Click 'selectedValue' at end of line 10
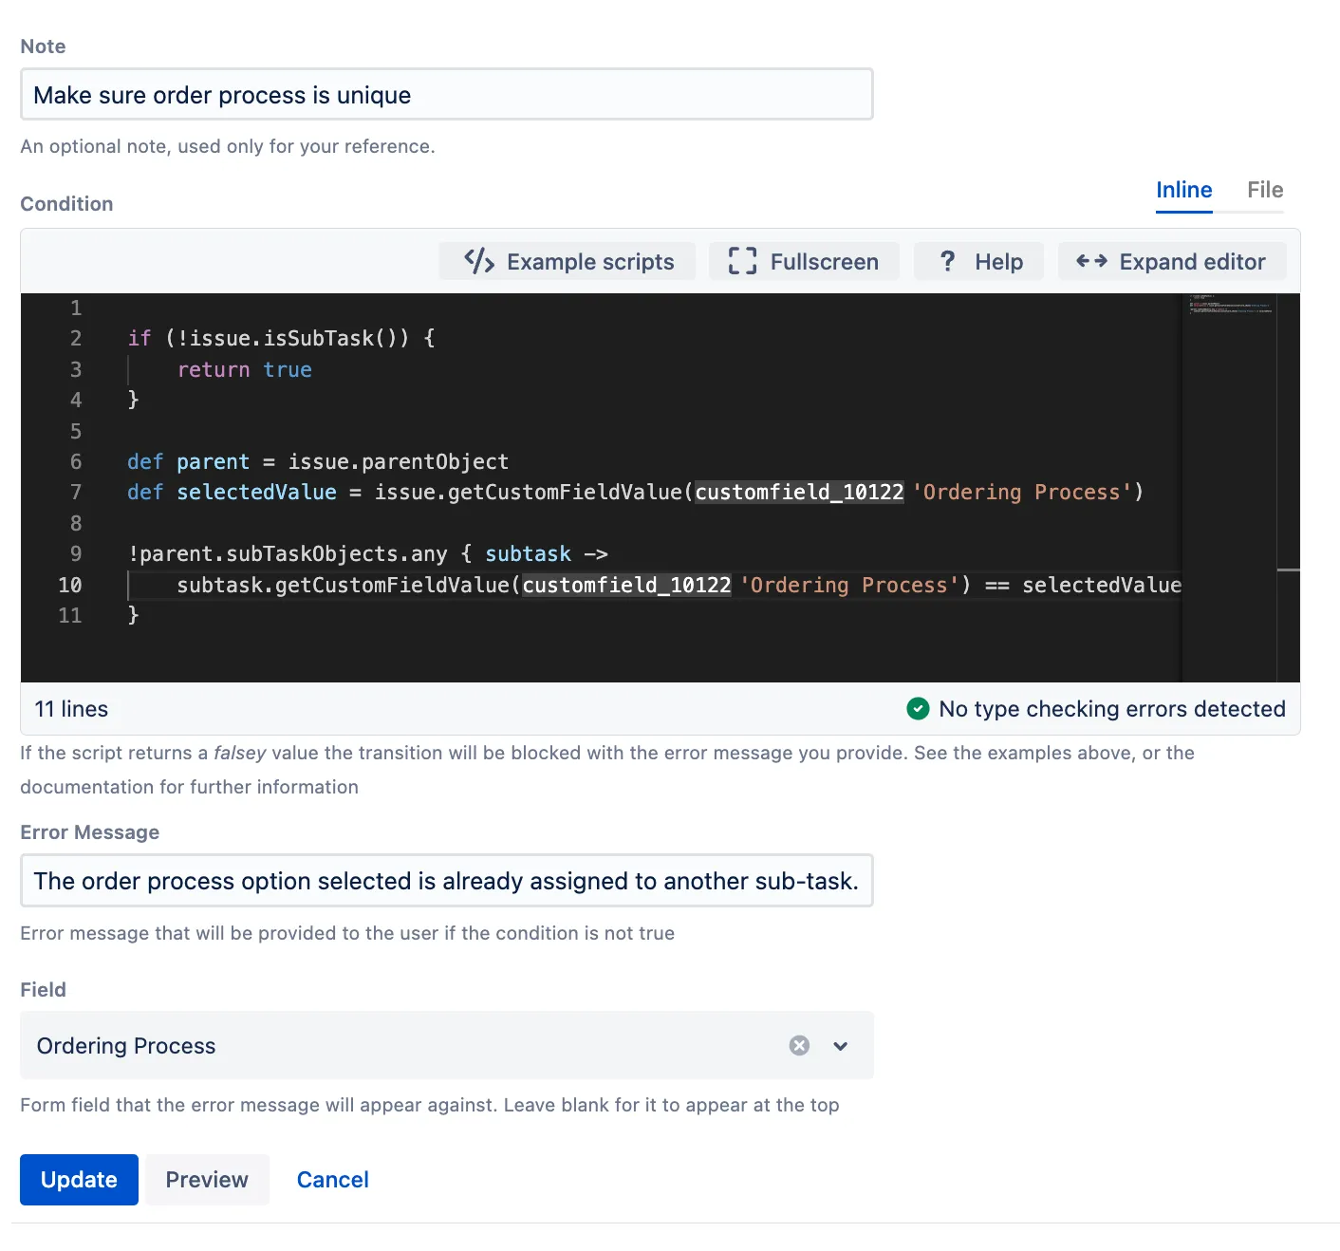This screenshot has height=1251, width=1340. pyautogui.click(x=1102, y=585)
